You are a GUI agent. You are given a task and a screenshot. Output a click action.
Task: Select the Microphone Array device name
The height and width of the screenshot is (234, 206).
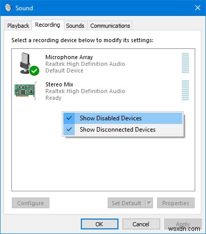pyautogui.click(x=69, y=57)
